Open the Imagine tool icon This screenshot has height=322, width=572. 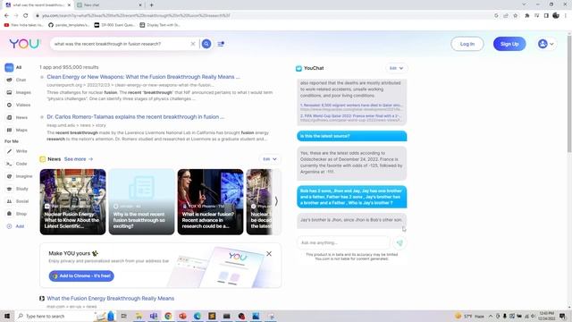pyautogui.click(x=10, y=176)
